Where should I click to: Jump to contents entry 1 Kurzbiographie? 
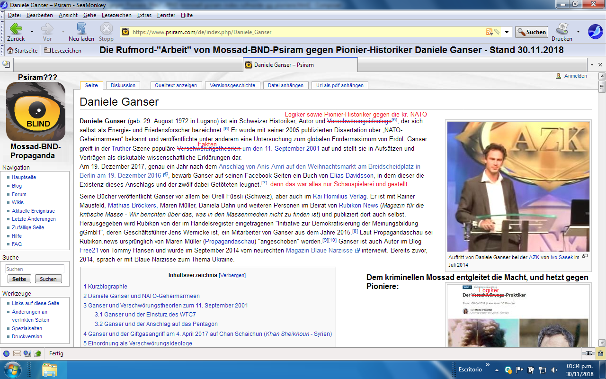tap(106, 287)
